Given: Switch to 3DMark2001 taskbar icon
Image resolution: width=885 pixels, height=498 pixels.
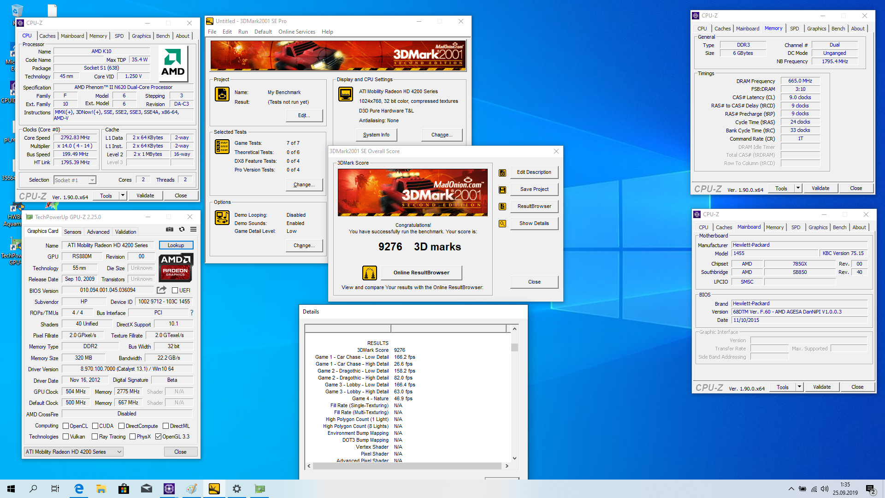Looking at the screenshot, I should [214, 489].
